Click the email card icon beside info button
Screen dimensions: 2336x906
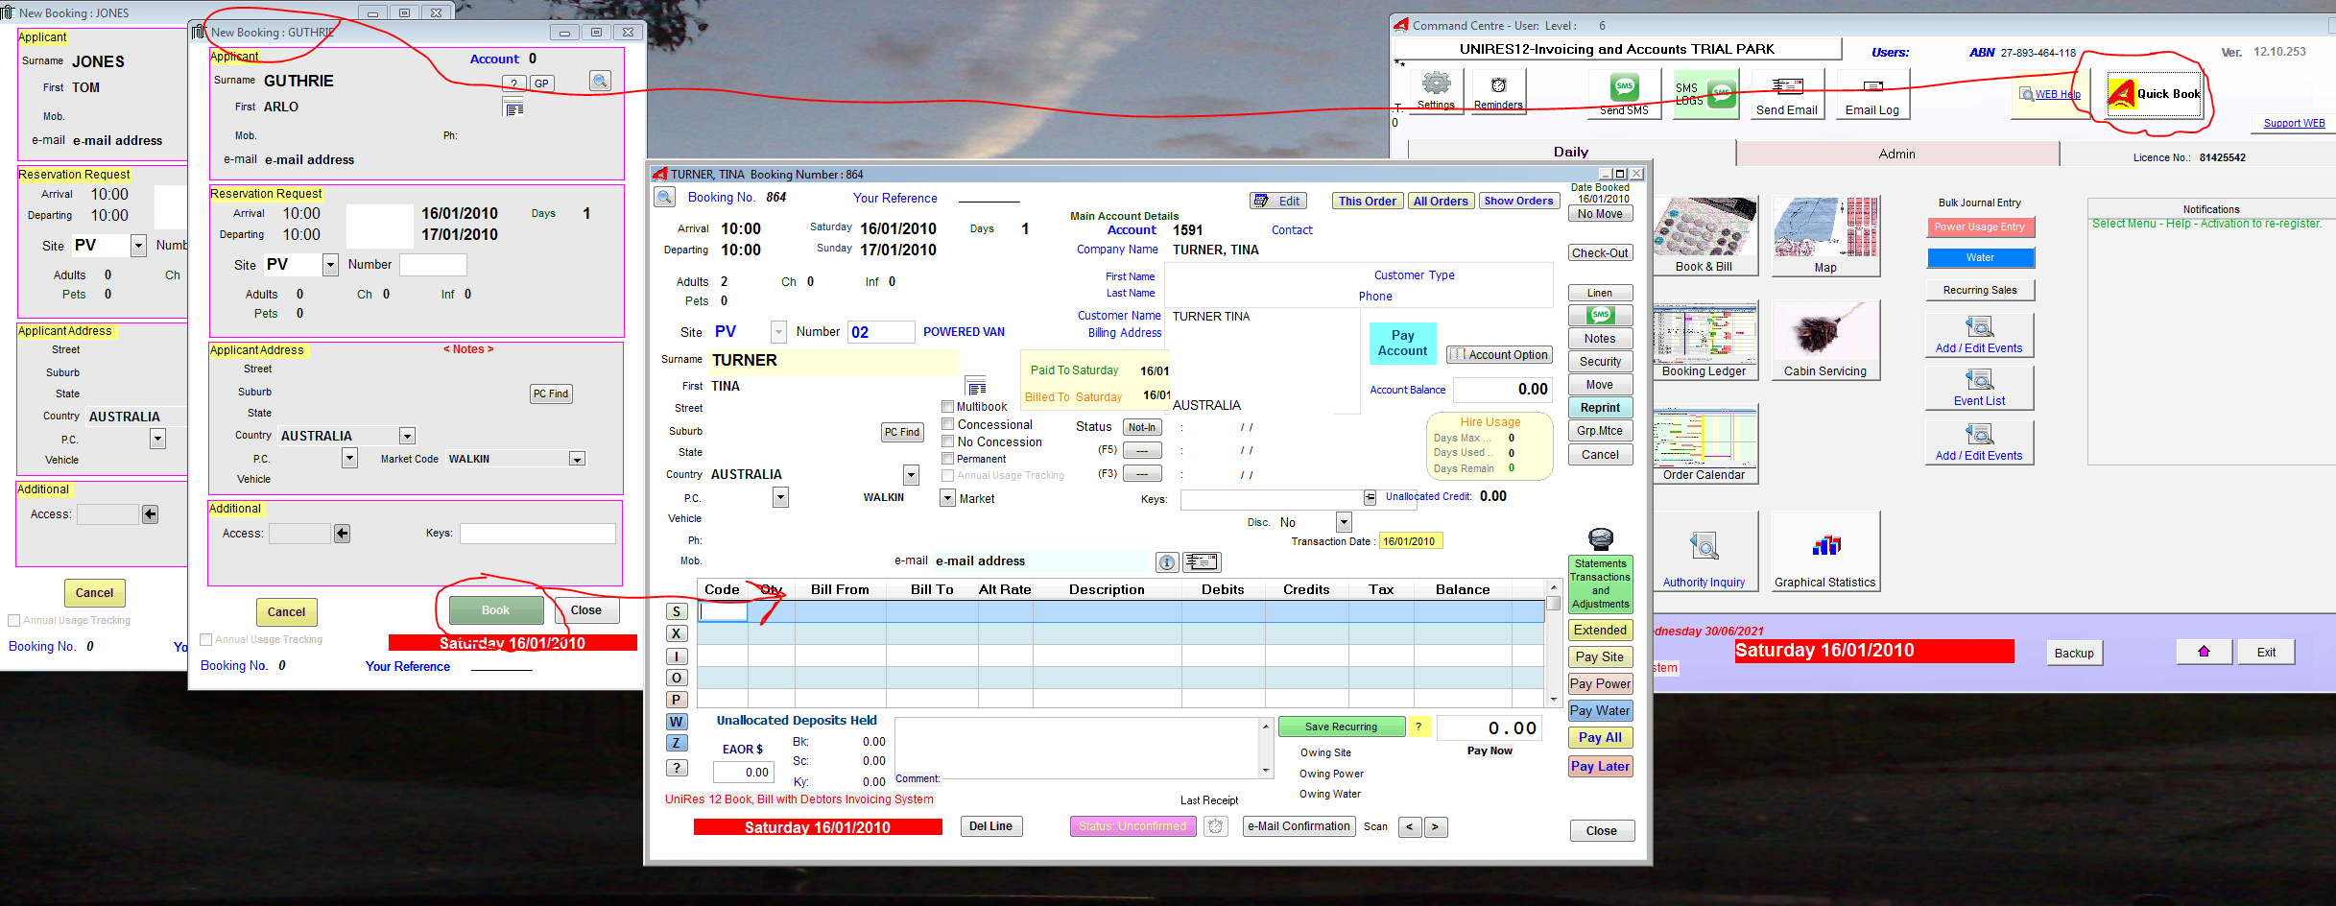pos(1202,561)
